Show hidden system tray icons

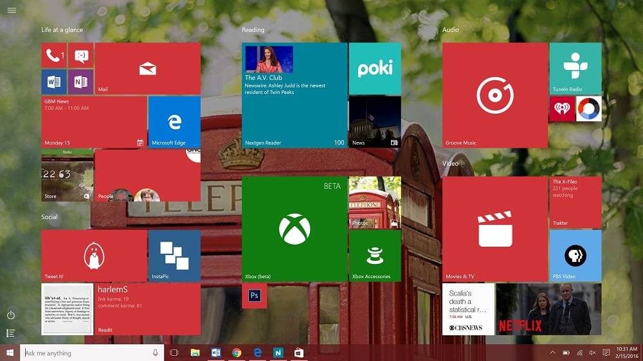tap(552, 353)
